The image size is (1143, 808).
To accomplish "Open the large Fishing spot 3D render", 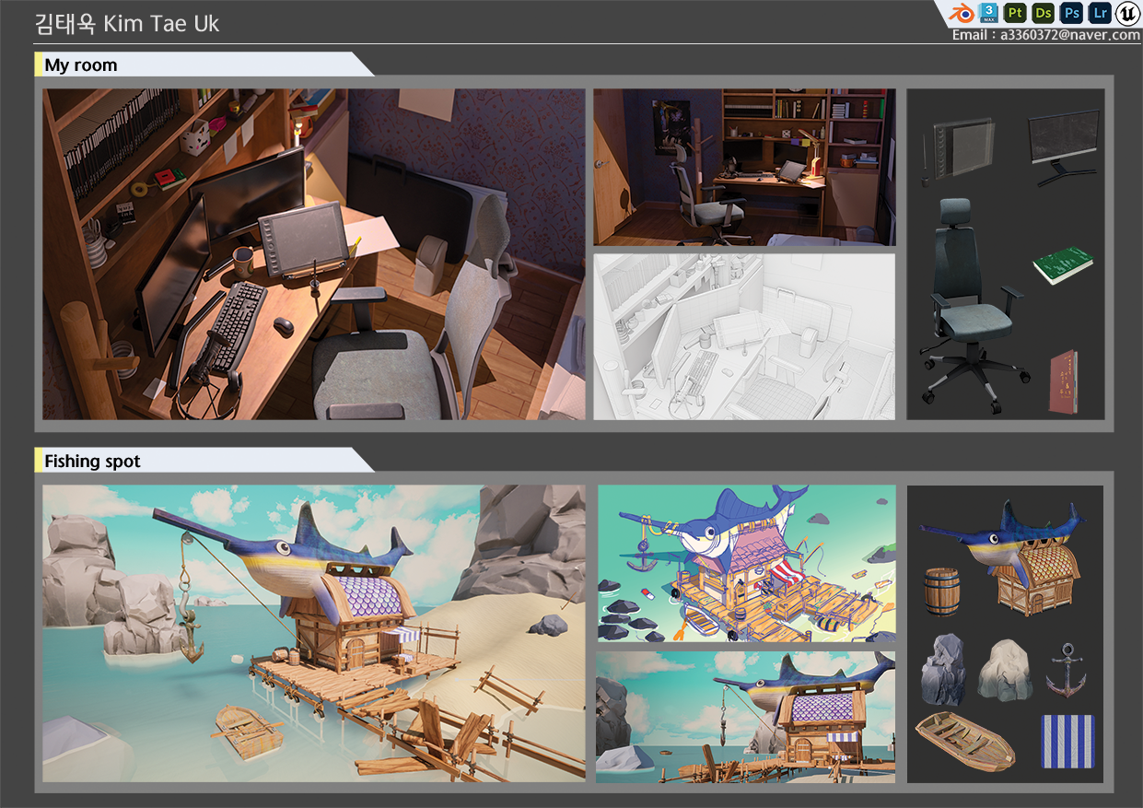I will (313, 634).
